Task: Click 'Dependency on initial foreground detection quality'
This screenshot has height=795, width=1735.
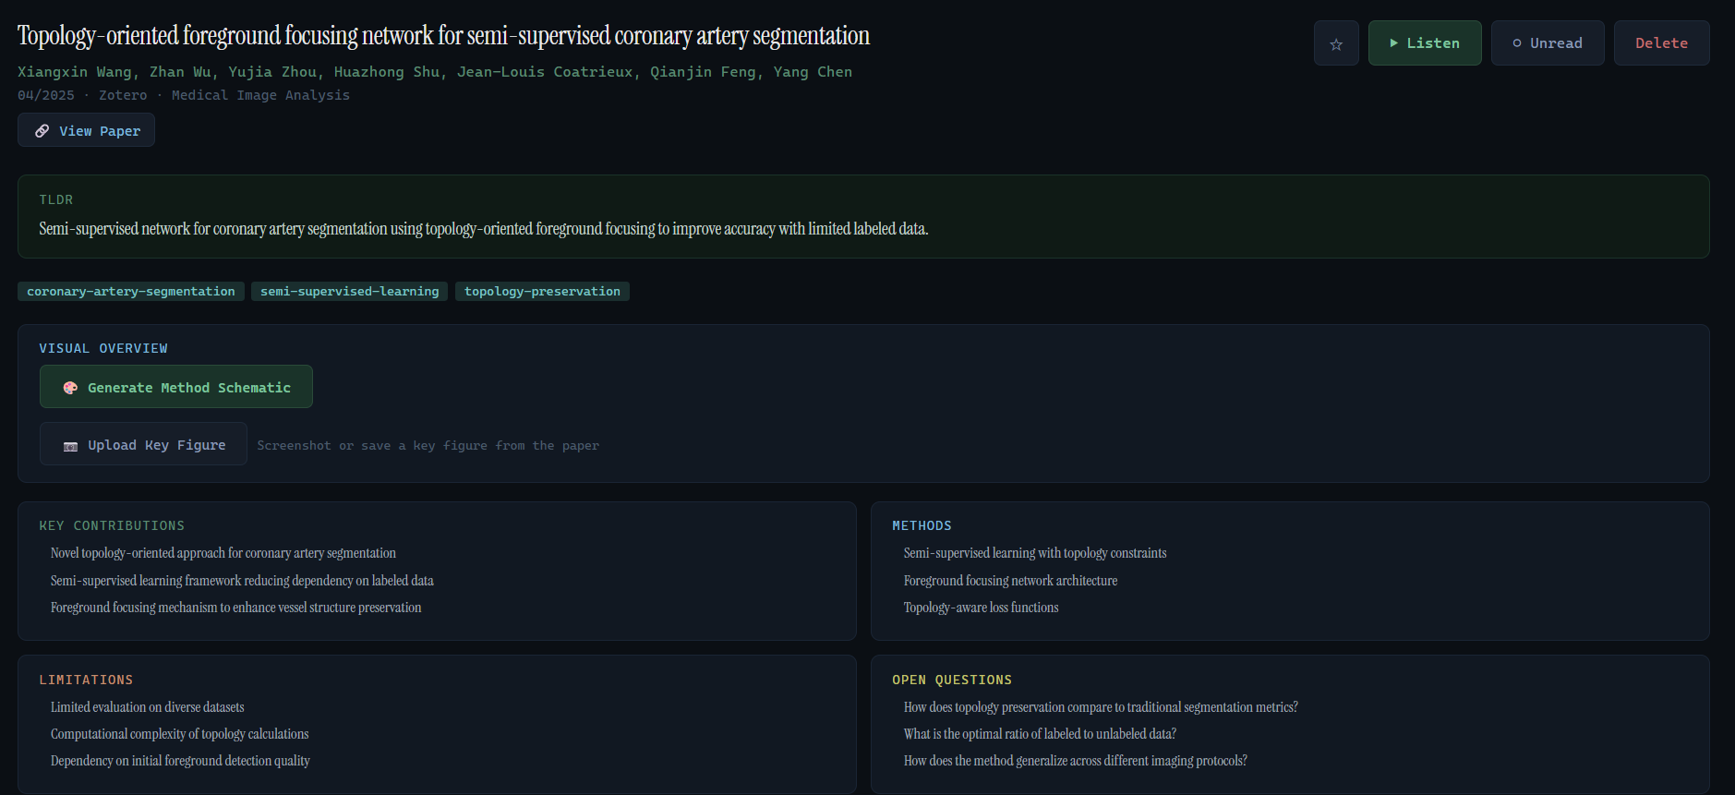Action: [180, 761]
